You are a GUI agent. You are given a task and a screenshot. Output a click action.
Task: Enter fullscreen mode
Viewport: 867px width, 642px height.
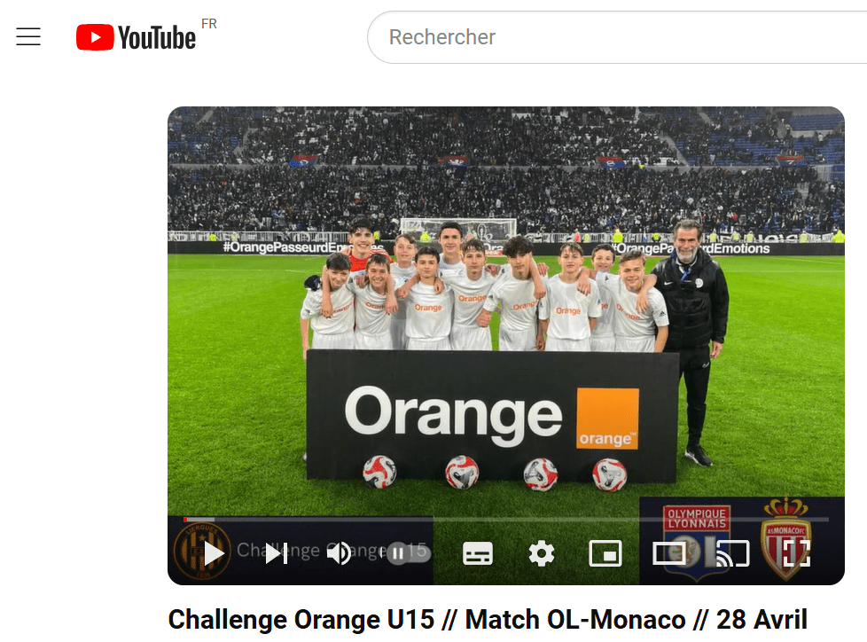coord(796,553)
